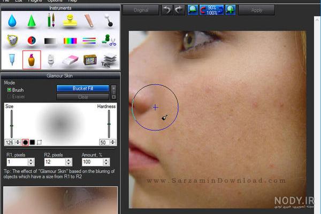This screenshot has width=321, height=214.
Task: Select the green cone sharpen instrument
Action: click(x=32, y=21)
